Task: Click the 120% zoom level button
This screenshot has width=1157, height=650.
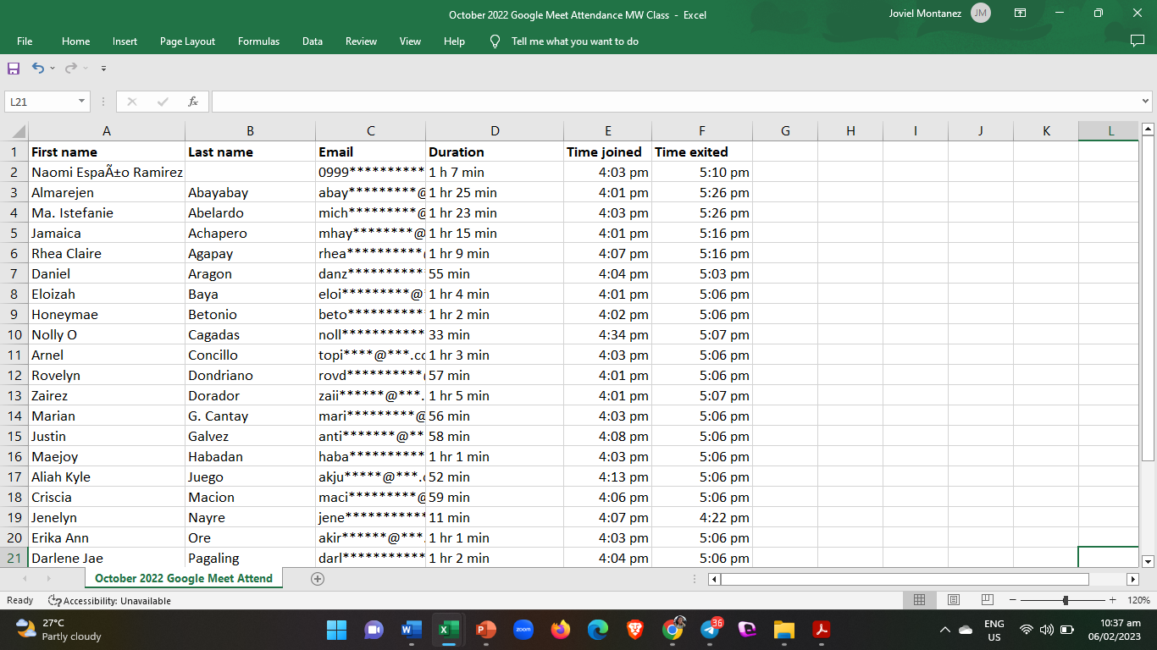Action: pyautogui.click(x=1138, y=600)
